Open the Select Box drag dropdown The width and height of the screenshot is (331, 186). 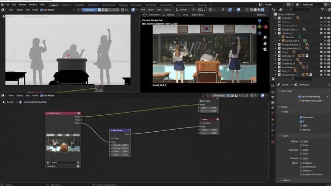pyautogui.click(x=198, y=15)
